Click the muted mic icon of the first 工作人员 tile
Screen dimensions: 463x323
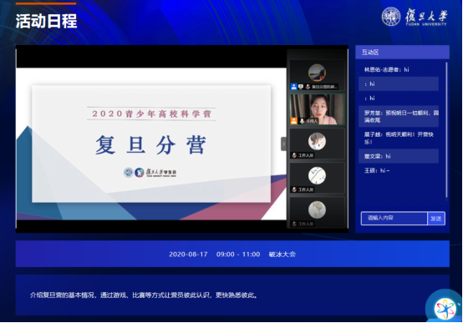point(294,155)
